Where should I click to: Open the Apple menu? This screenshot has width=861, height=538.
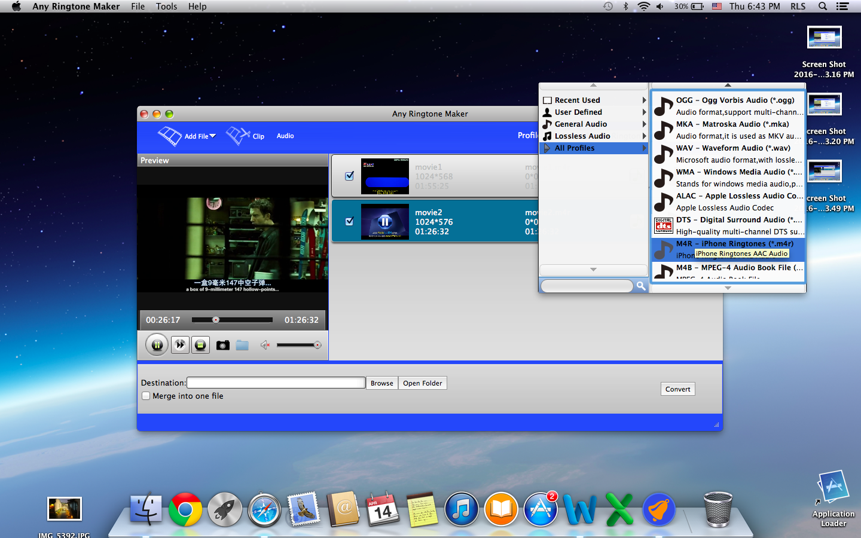[17, 7]
